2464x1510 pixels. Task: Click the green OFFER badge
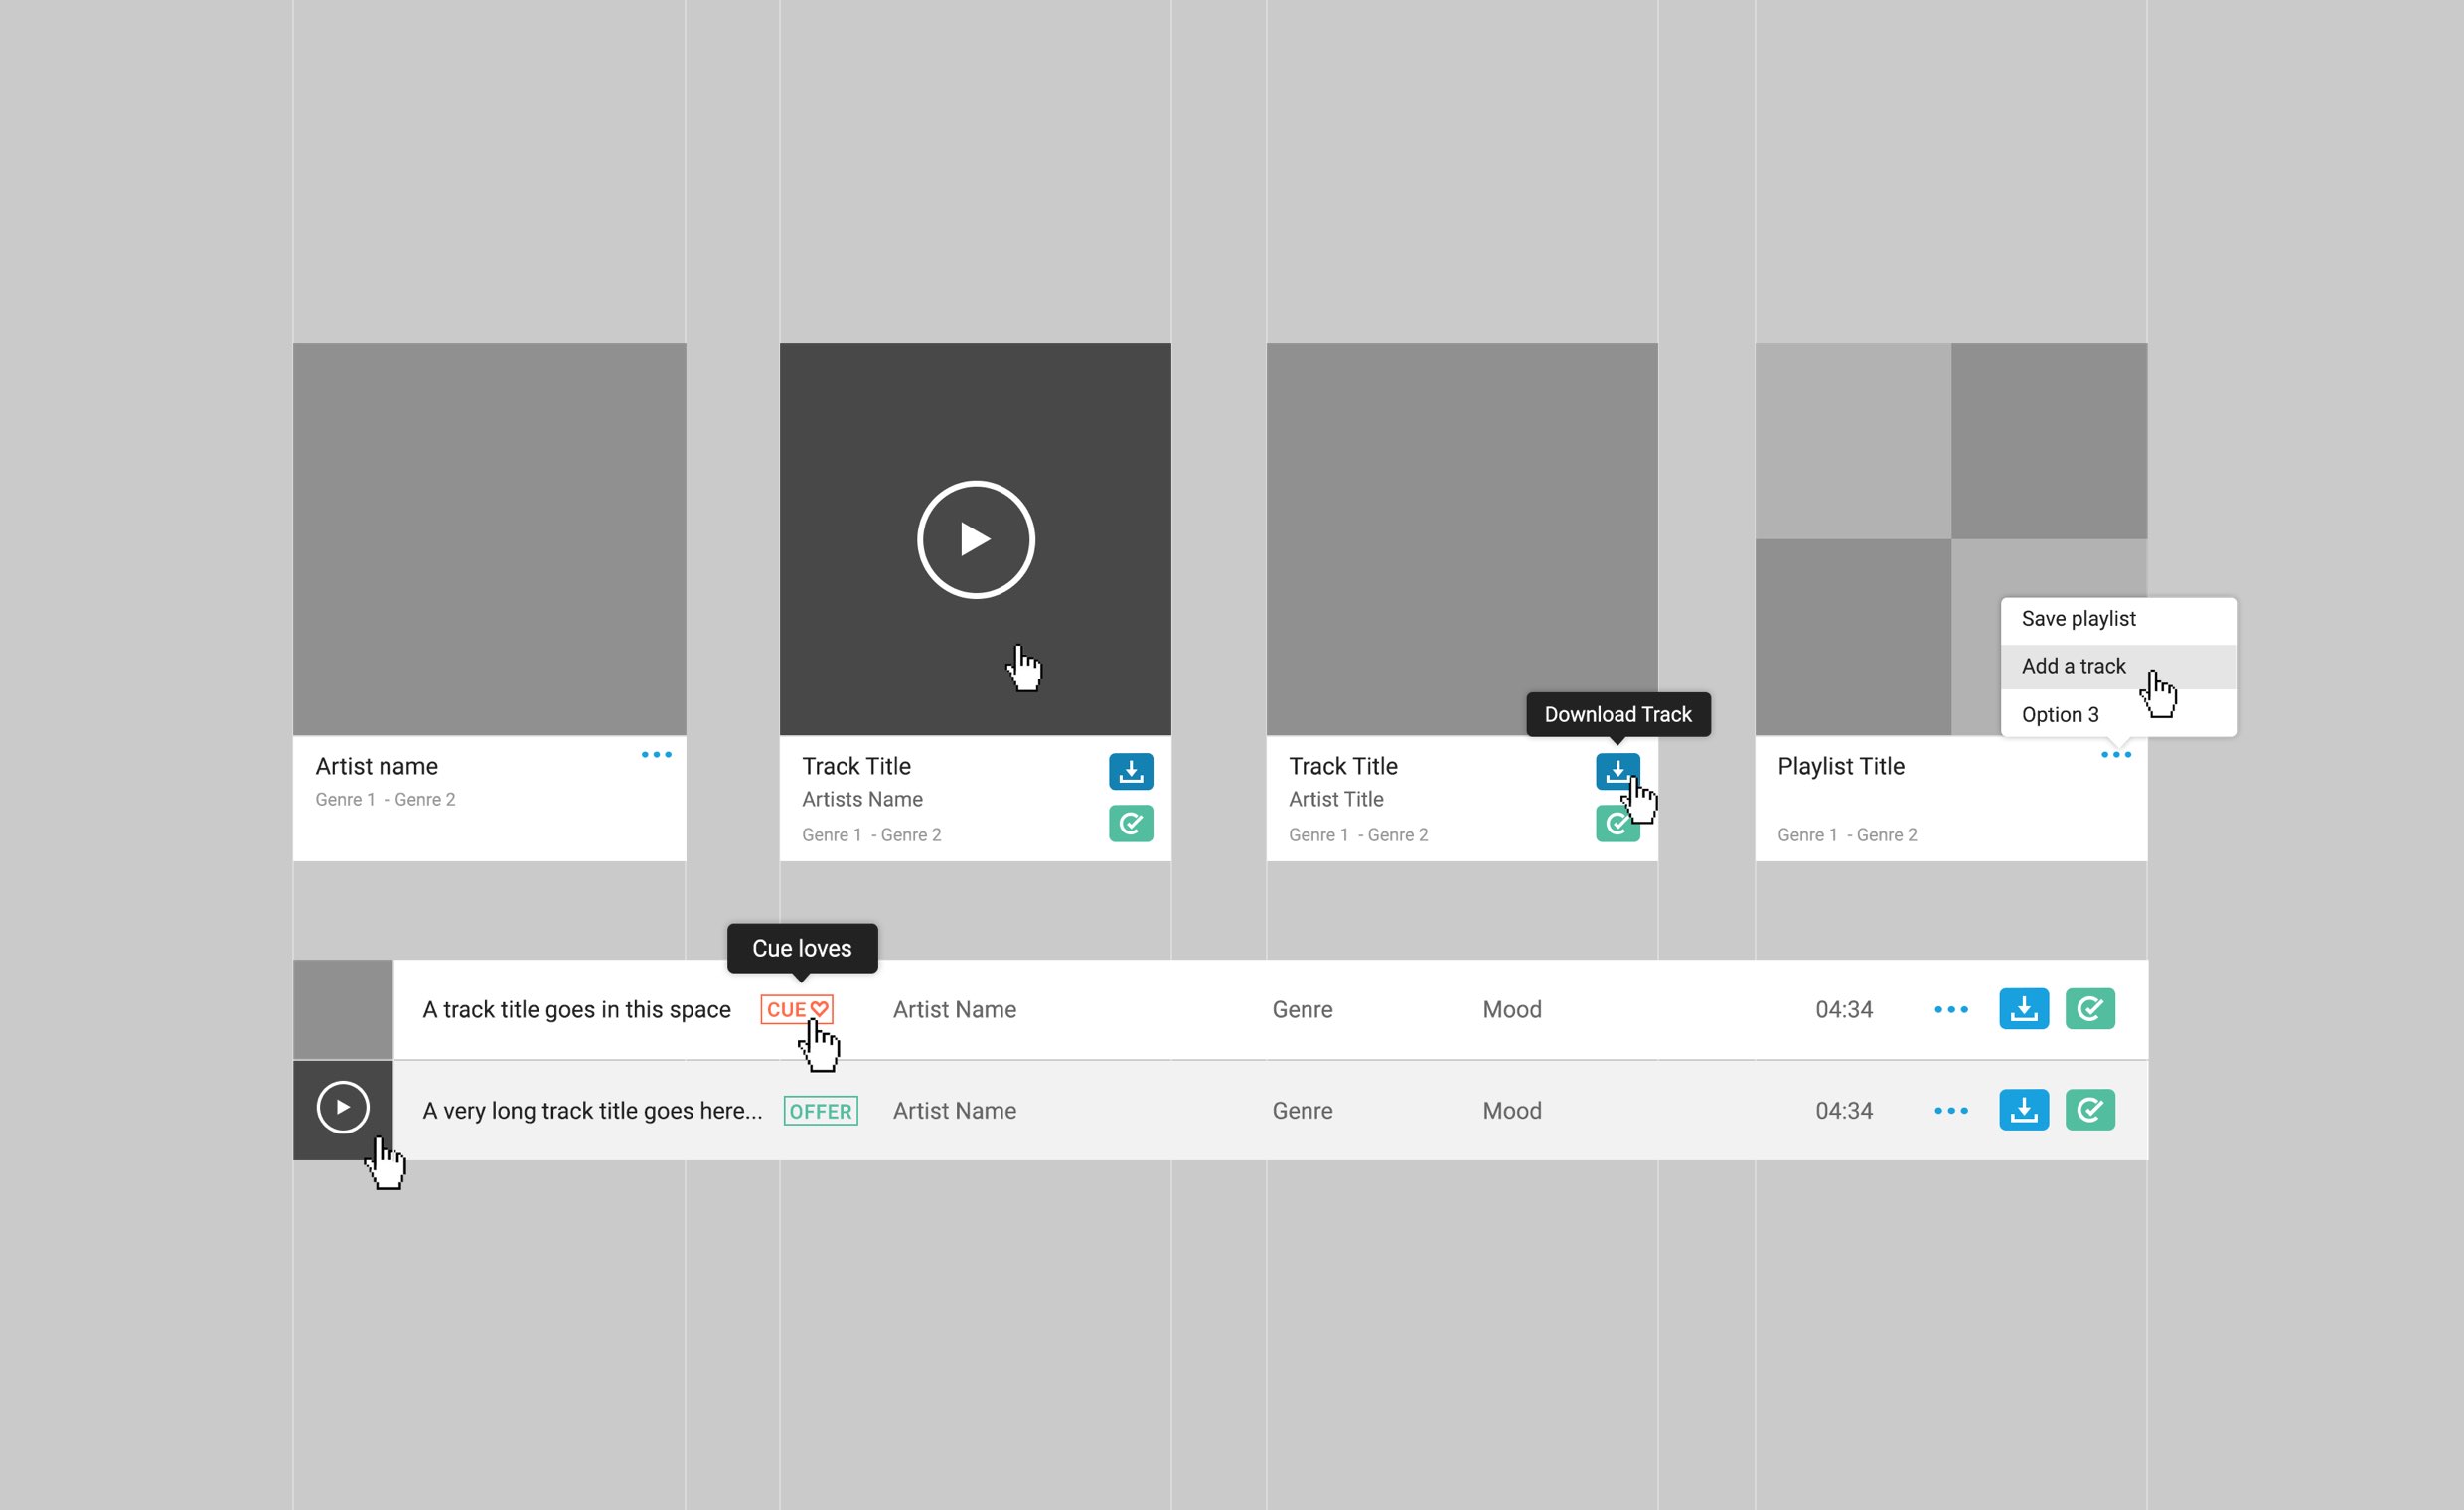click(820, 1111)
